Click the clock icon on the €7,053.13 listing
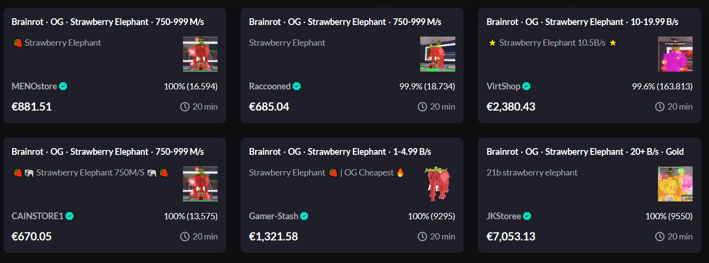The image size is (709, 263). [660, 237]
